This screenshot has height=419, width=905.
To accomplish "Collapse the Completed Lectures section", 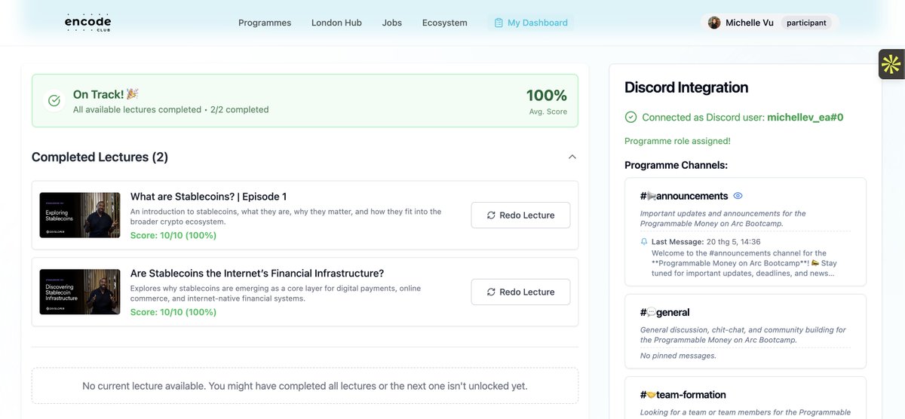I will click(572, 157).
